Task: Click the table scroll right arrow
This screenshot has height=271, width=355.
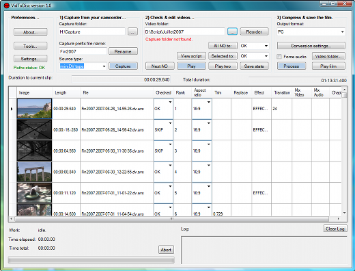Action: click(x=338, y=218)
